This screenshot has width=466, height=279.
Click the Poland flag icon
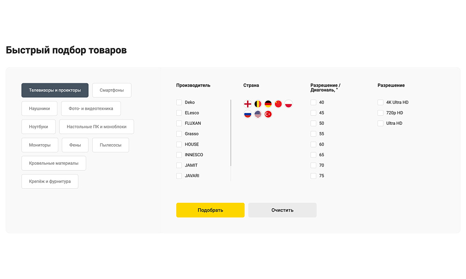pos(288,104)
